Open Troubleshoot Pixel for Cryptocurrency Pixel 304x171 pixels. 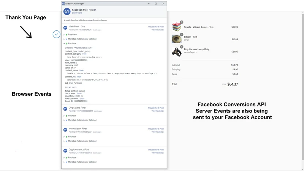(156, 150)
